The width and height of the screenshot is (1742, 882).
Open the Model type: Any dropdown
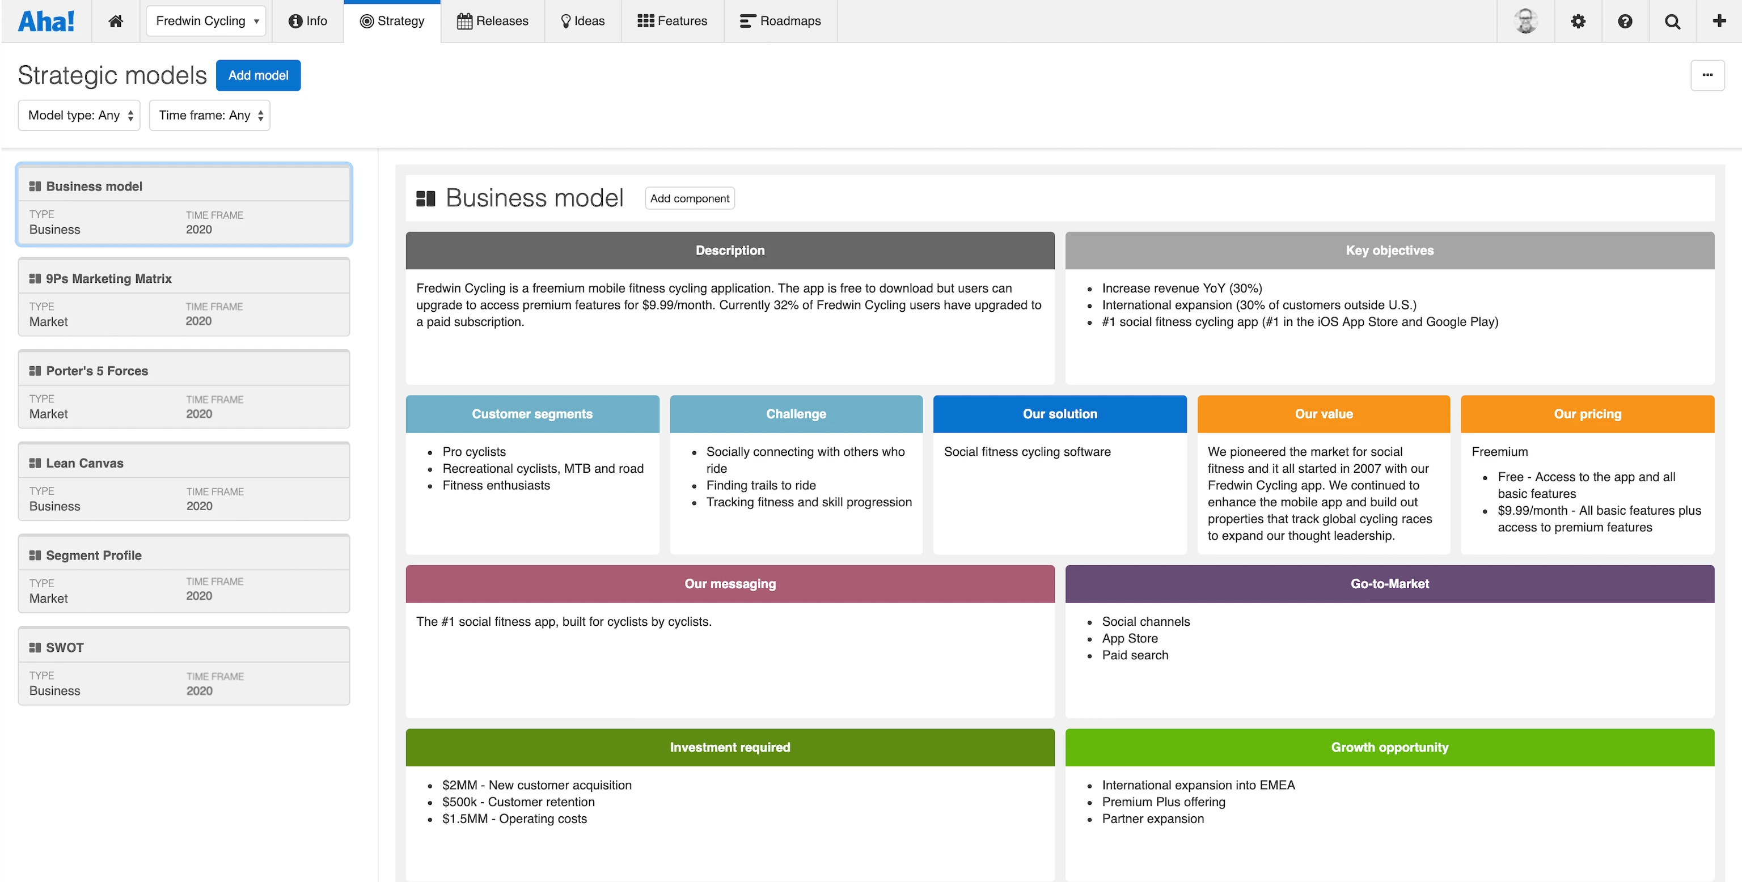tap(78, 115)
